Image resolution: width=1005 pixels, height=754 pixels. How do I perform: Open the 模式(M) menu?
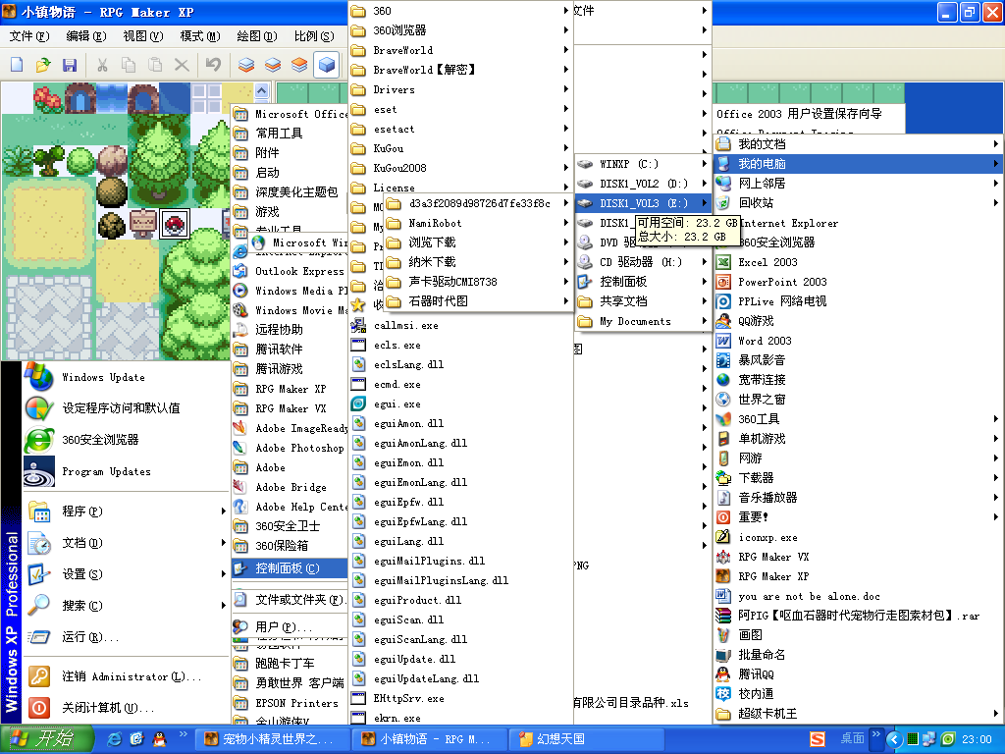200,36
